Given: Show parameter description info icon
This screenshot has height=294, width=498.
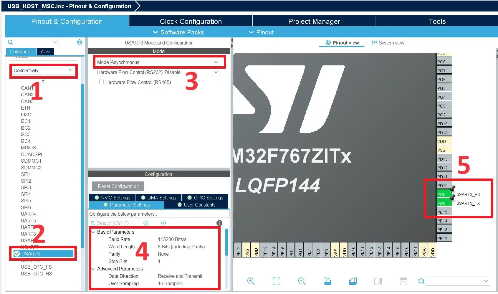Looking at the screenshot, I should (219, 223).
